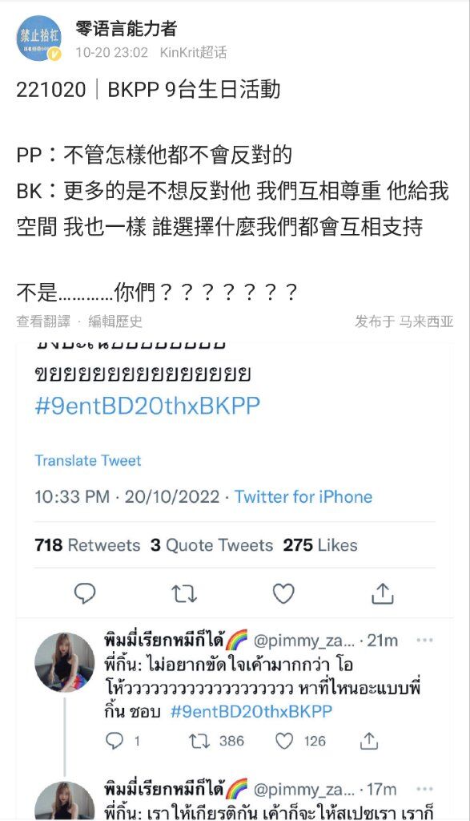Open pimmy_za avatar on 21m reply
The image size is (470, 821).
pos(65,662)
